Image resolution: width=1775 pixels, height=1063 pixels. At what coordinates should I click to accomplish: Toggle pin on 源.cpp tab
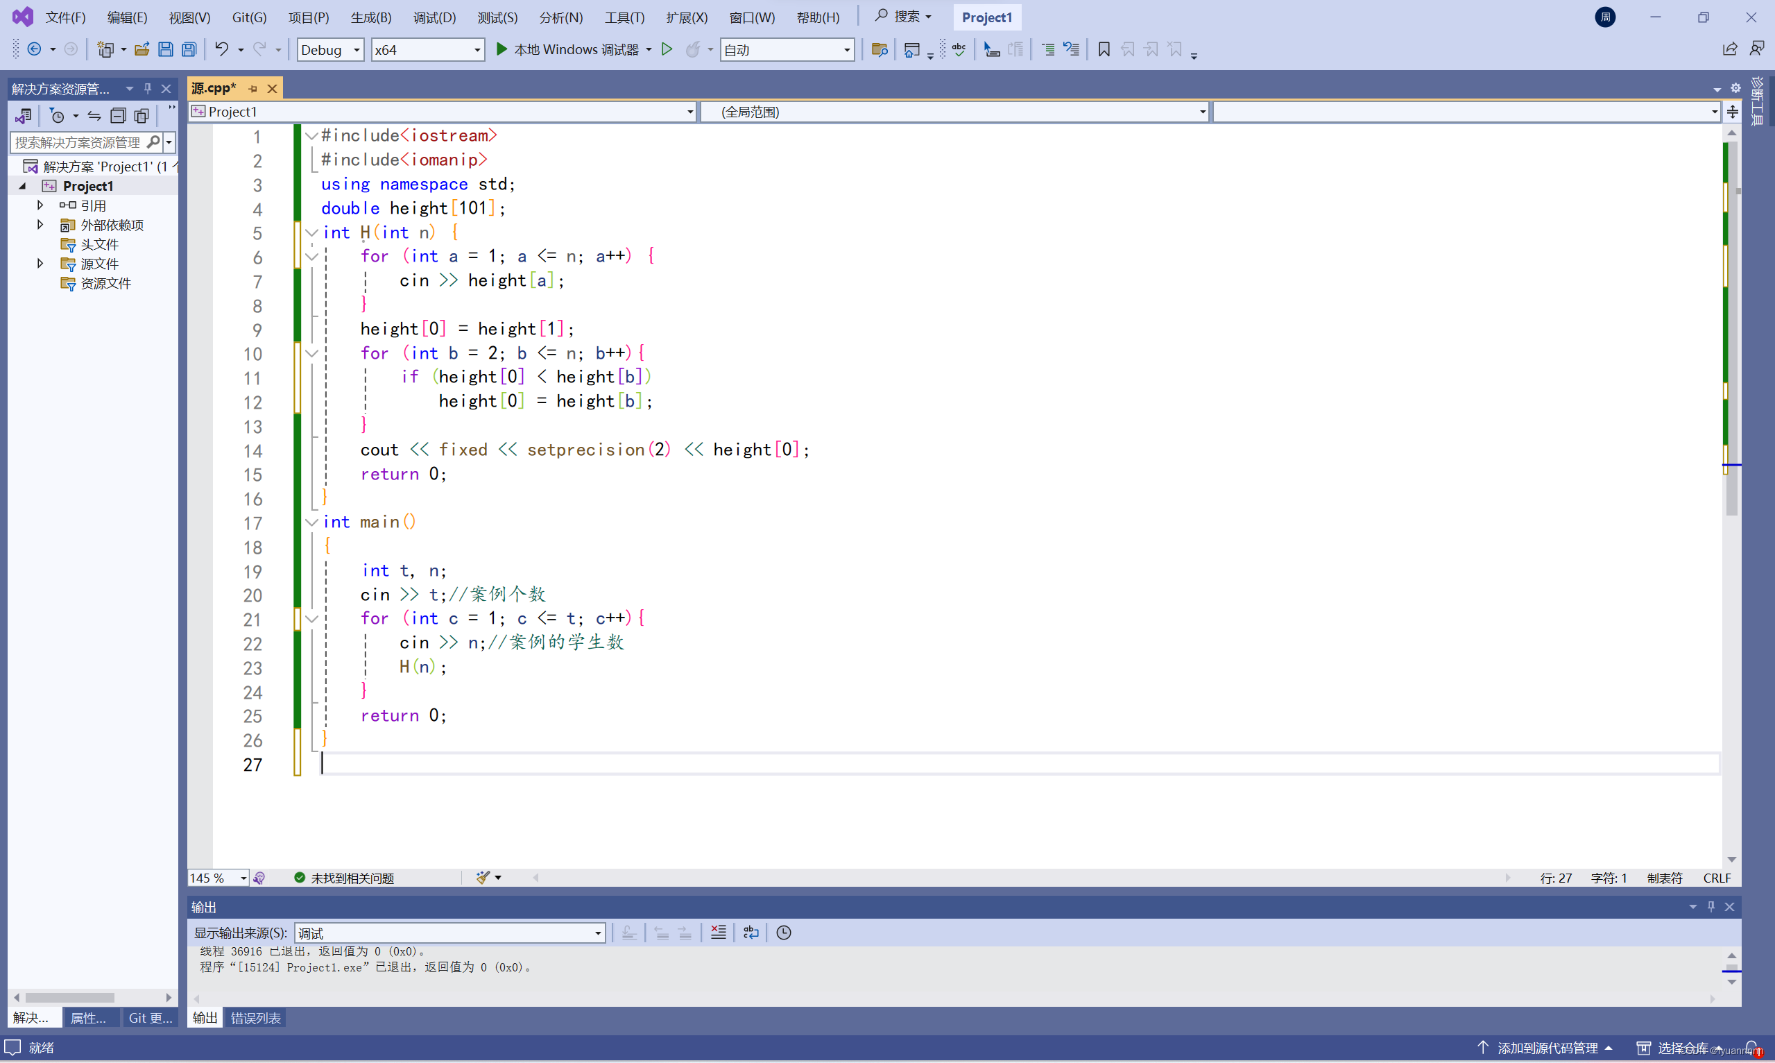252,89
